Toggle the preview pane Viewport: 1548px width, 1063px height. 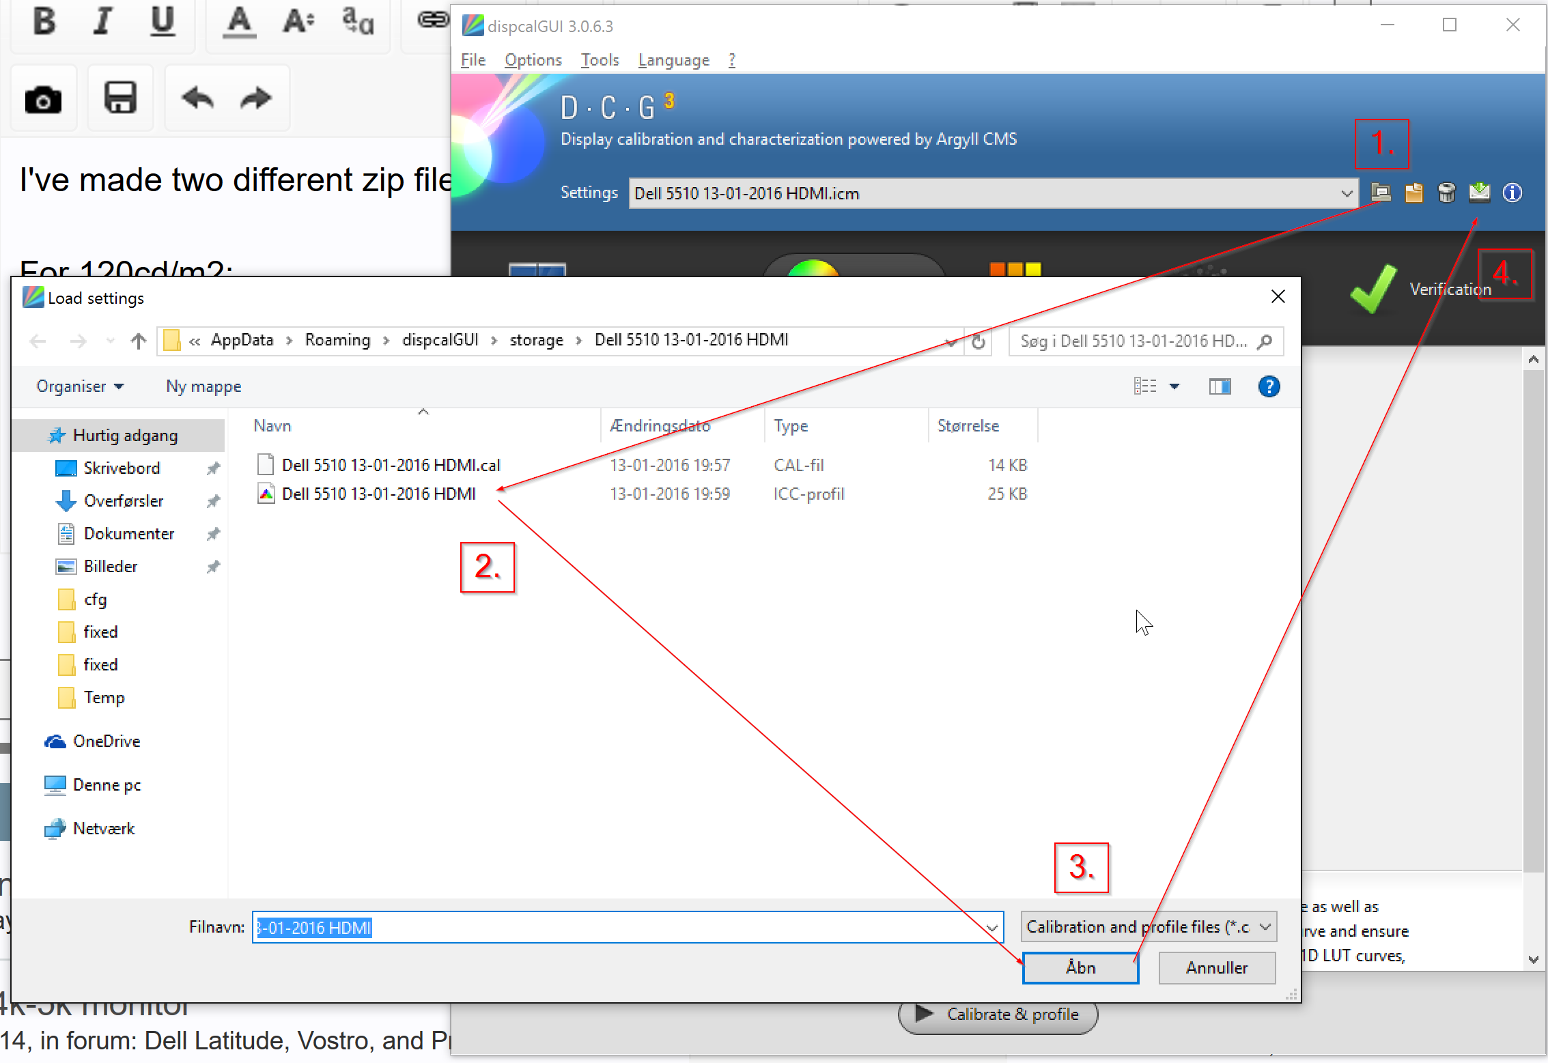point(1220,387)
